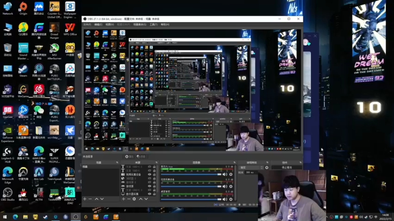Open the 文件(F) menu in OBS
The image size is (394, 221).
[87, 25]
